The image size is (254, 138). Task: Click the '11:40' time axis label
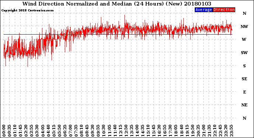(x=115, y=131)
